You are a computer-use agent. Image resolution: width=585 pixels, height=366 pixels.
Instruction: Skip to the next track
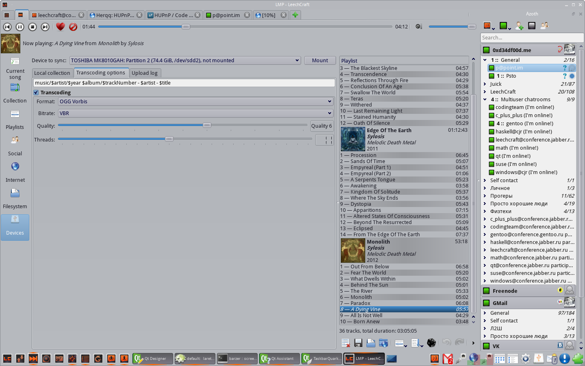[45, 27]
